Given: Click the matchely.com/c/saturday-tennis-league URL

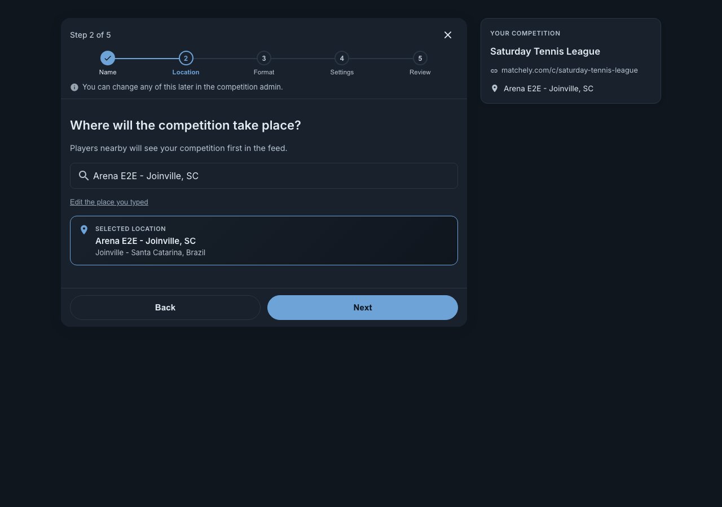Looking at the screenshot, I should (x=570, y=70).
